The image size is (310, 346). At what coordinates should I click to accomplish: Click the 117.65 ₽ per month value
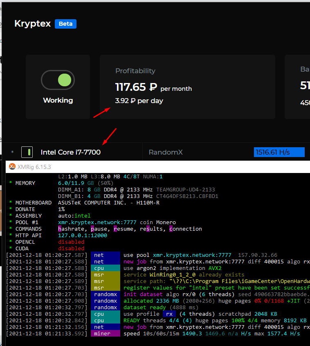coord(153,87)
